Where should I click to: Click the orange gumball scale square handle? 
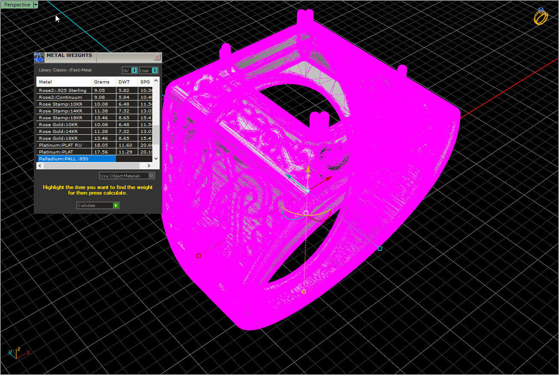(304, 292)
